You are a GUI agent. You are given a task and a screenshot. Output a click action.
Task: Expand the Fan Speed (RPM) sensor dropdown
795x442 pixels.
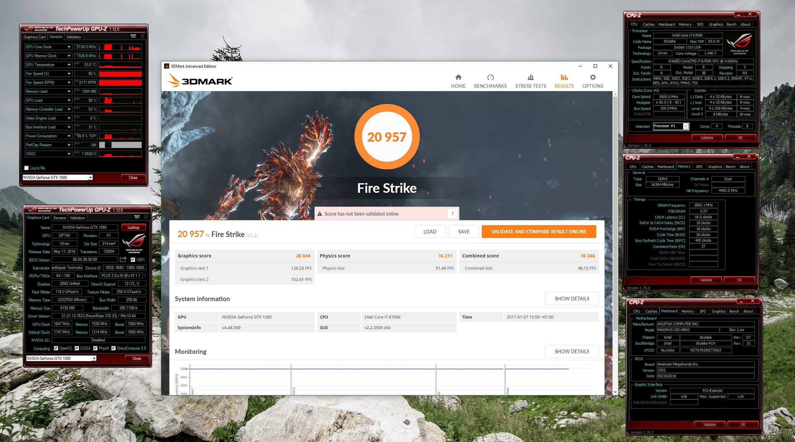[x=69, y=82]
